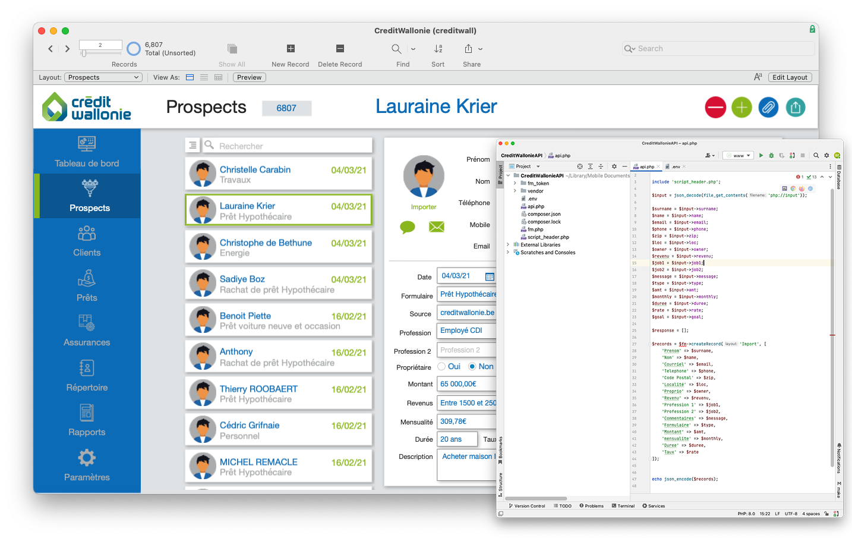Click the Profession 2 input field
Screen dimensions: 852x538
tap(467, 350)
